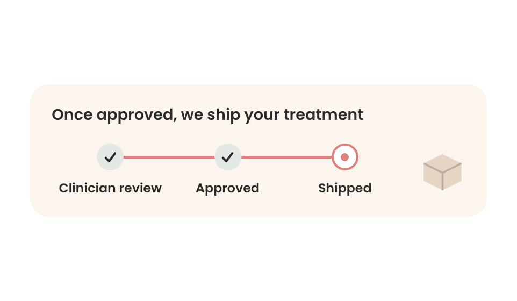Click the word "Clinician" under first step
The height and width of the screenshot is (301, 517).
click(x=87, y=188)
